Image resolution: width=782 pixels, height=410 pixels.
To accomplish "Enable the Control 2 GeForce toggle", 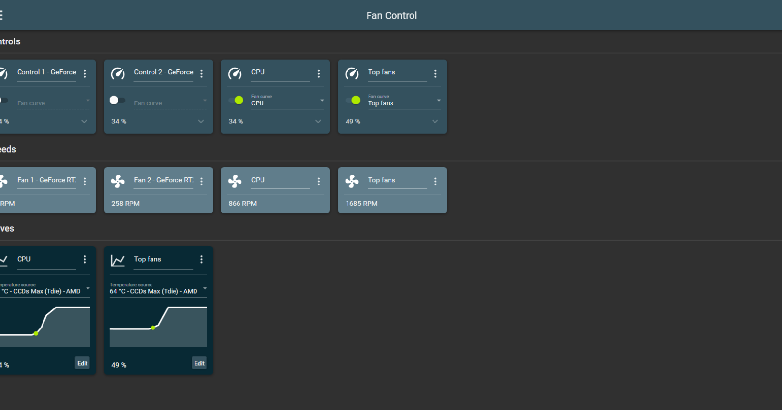I will tap(117, 100).
